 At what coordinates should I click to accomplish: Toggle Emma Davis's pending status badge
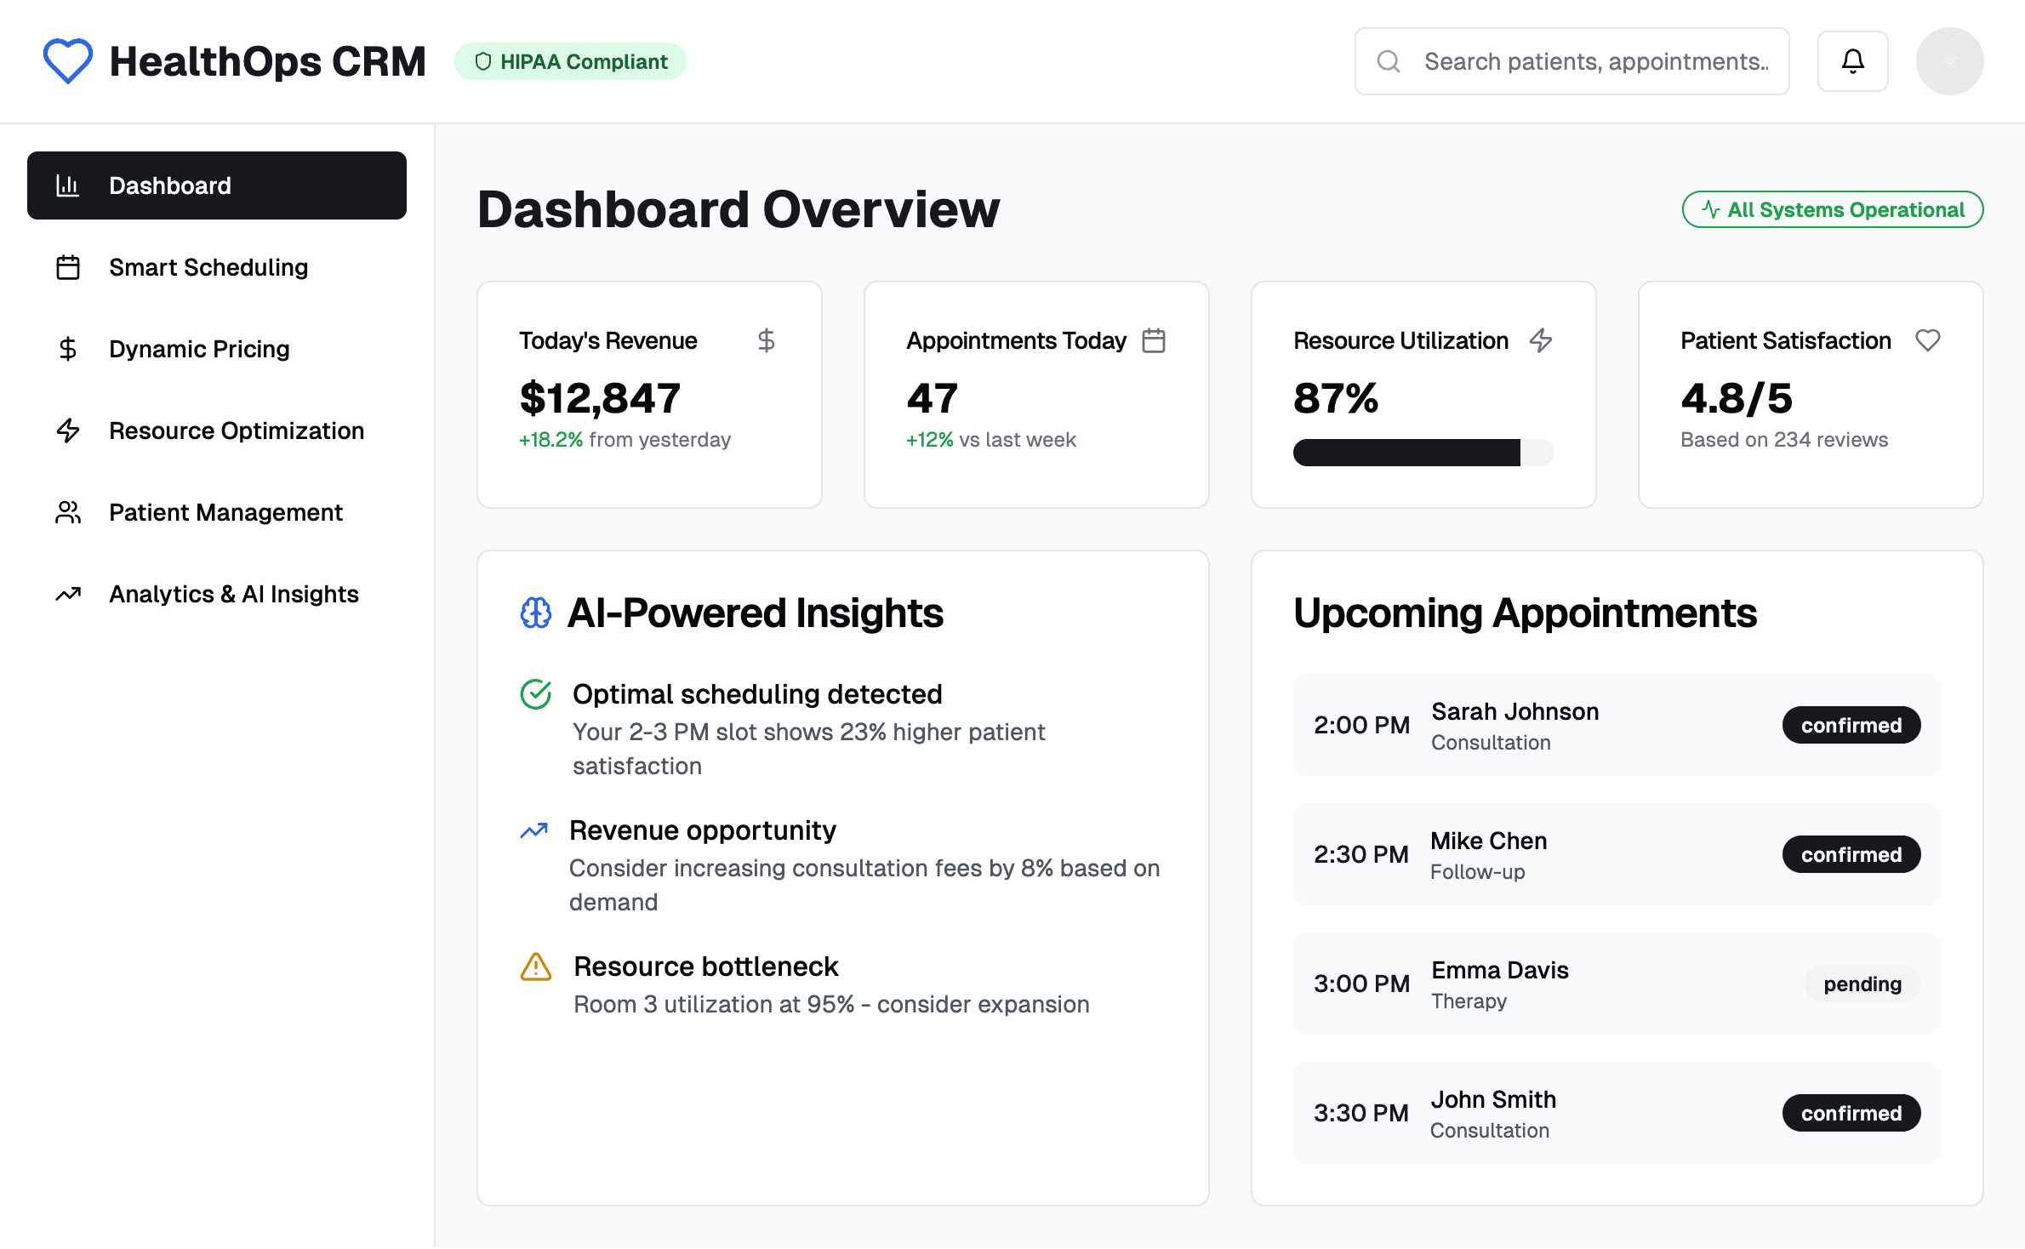coord(1862,983)
